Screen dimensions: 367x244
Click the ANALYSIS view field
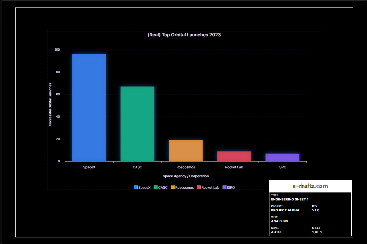click(310, 219)
